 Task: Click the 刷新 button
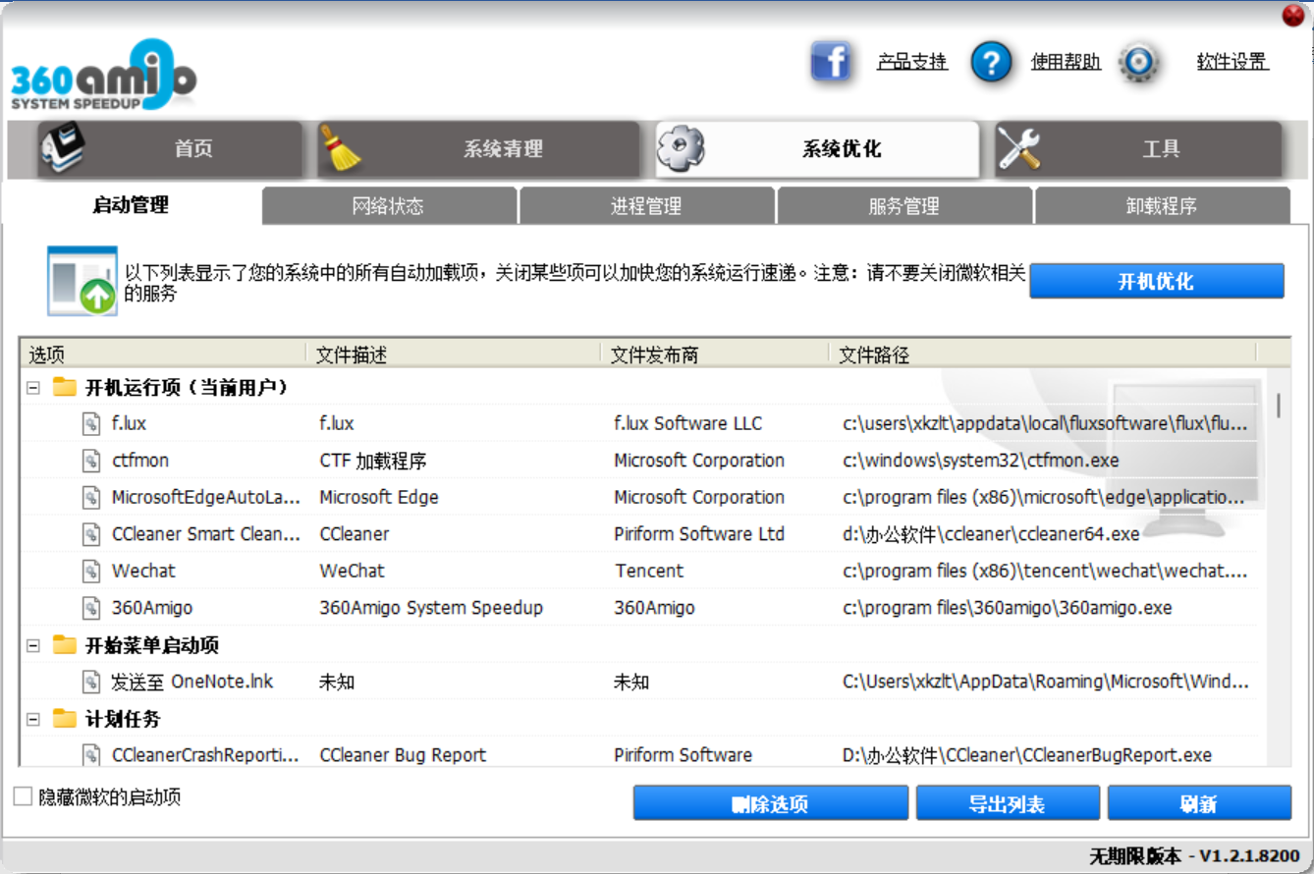tap(1199, 803)
